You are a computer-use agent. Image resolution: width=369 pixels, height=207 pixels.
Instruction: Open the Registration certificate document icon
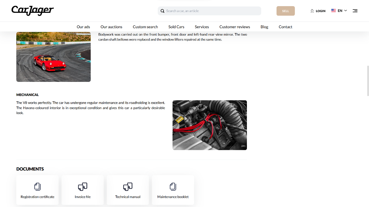tap(38, 186)
